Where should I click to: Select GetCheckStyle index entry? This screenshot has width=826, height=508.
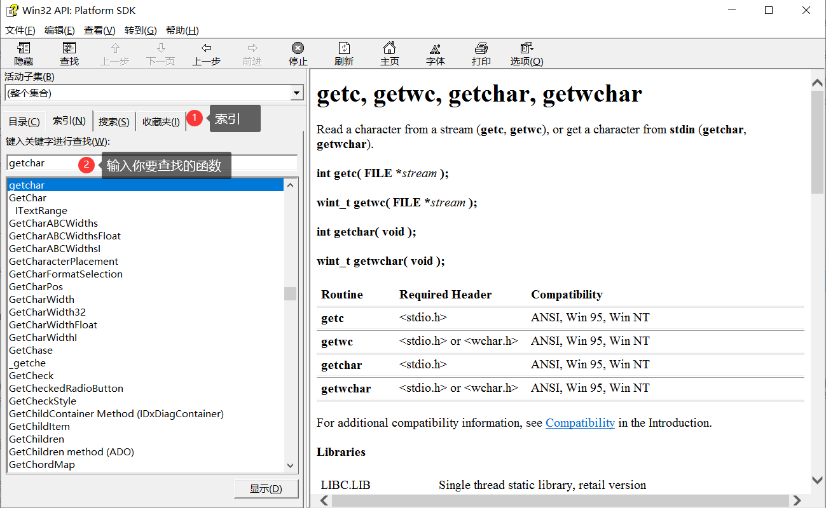point(43,401)
